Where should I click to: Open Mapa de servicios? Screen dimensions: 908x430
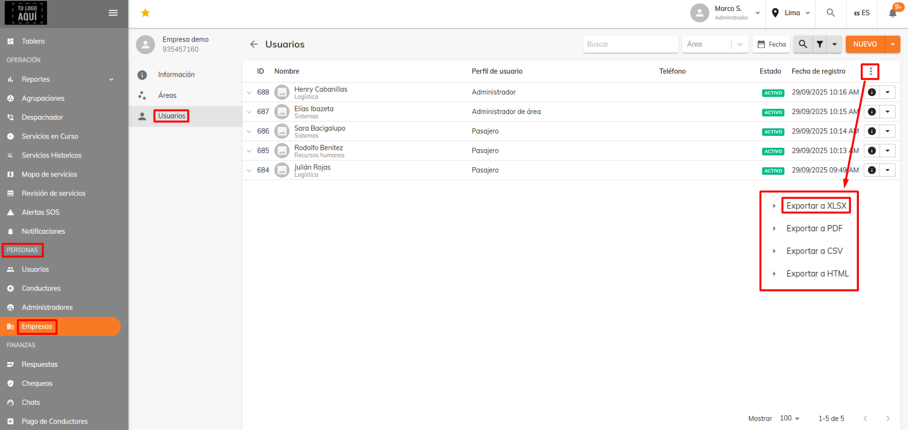point(49,175)
